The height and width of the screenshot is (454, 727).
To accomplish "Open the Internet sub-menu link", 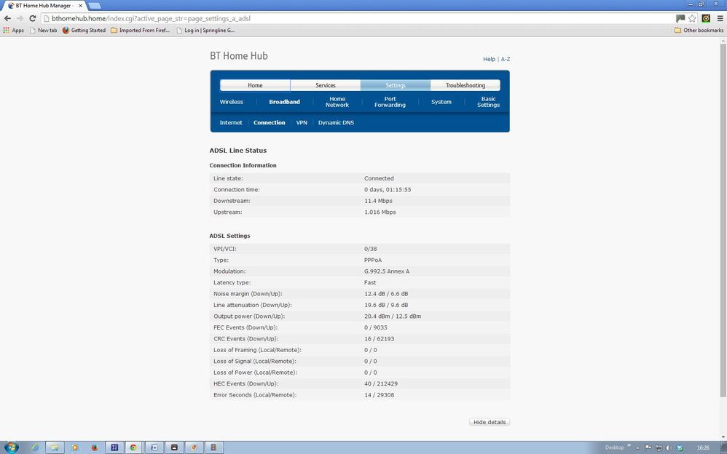I will pos(231,123).
